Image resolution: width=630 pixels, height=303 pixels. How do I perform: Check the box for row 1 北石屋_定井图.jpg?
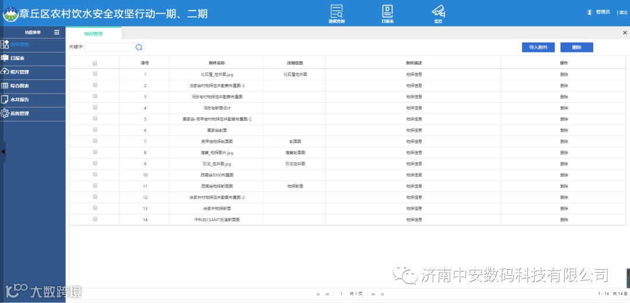[x=95, y=74]
